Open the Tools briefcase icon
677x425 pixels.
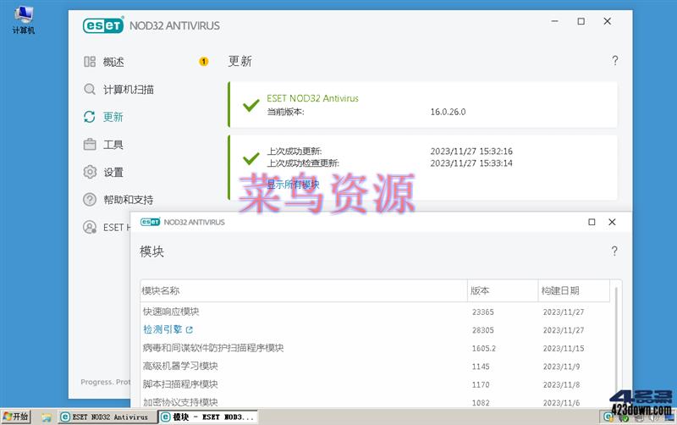[90, 145]
